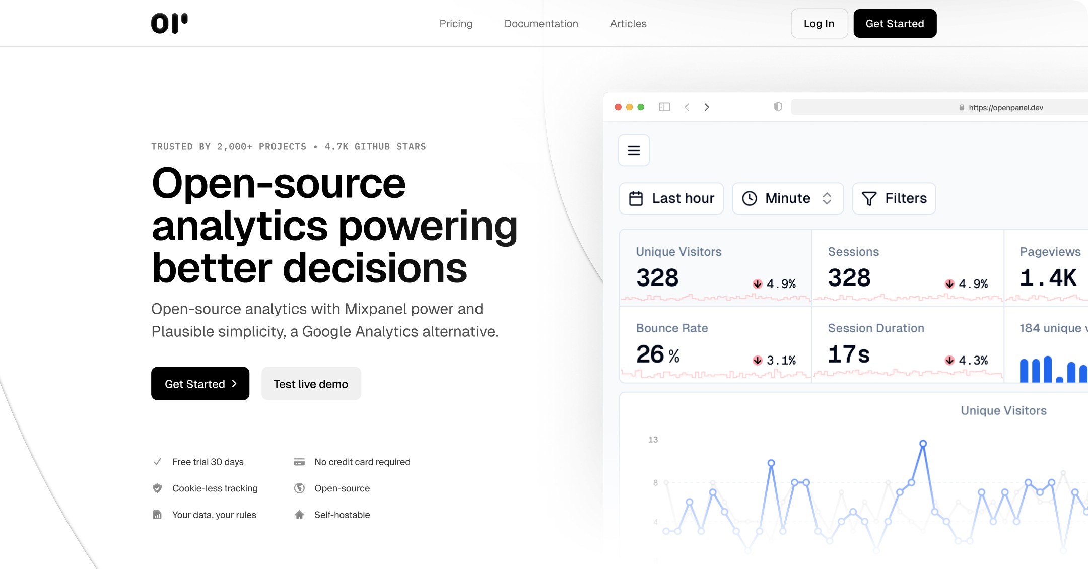Click the browser back arrow
Viewport: 1088px width, 569px height.
[687, 107]
